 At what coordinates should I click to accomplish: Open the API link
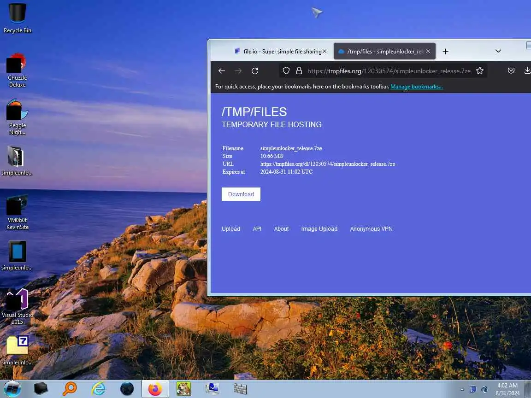point(257,229)
